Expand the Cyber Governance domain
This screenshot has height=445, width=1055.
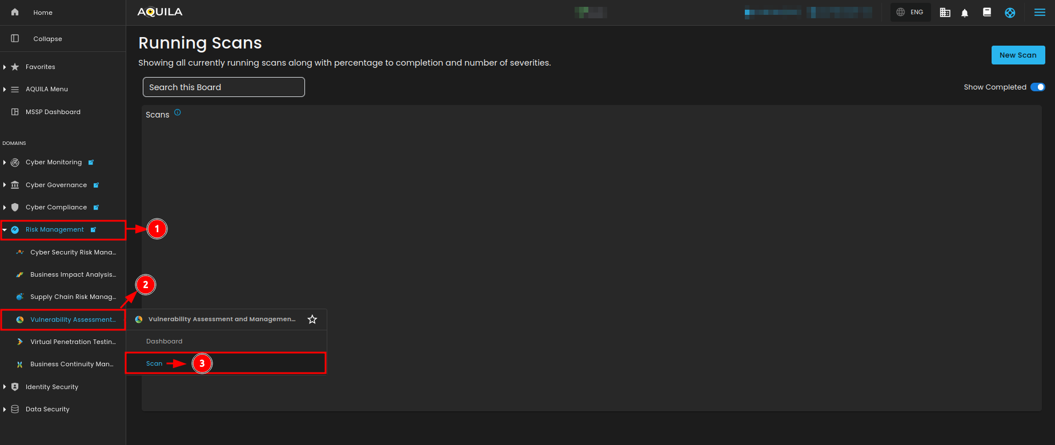point(5,185)
